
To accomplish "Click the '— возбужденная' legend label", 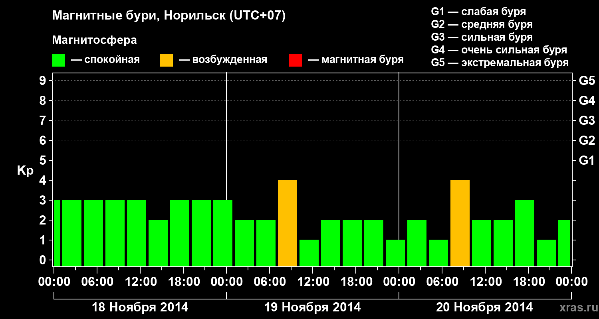I will [223, 60].
